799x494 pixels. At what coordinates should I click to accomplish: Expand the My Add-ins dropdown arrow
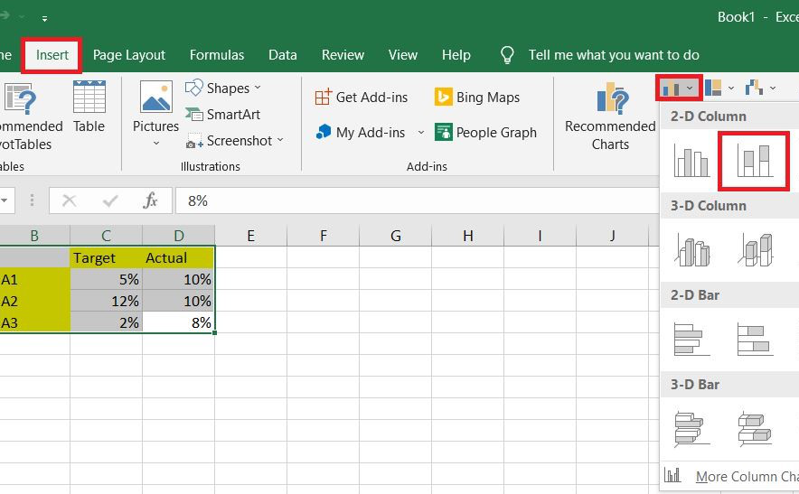point(420,133)
